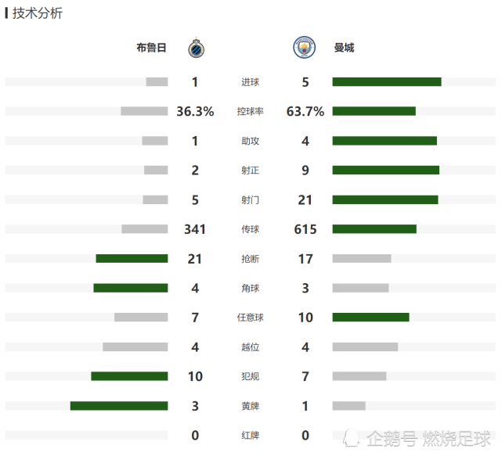The height and width of the screenshot is (456, 502).
Task: Click the 任意球 free kicks label
Action: [250, 318]
